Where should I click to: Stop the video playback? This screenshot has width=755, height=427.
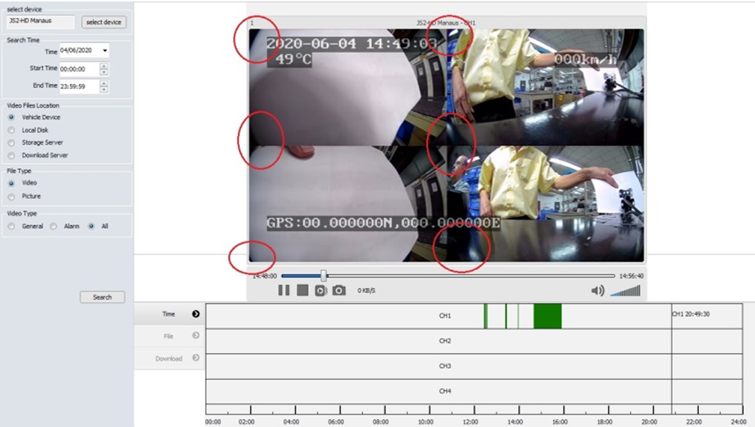click(302, 290)
